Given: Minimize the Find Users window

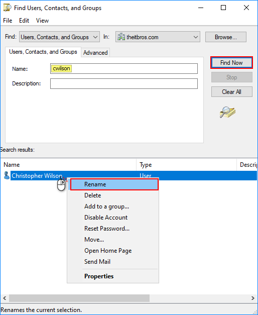Looking at the screenshot, I should point(201,8).
